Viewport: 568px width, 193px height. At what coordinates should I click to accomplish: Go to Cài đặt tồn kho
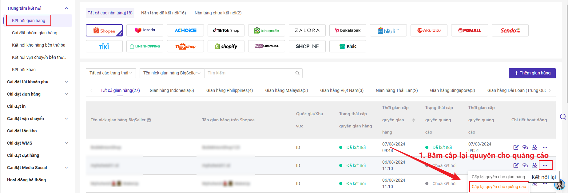[x=22, y=131]
